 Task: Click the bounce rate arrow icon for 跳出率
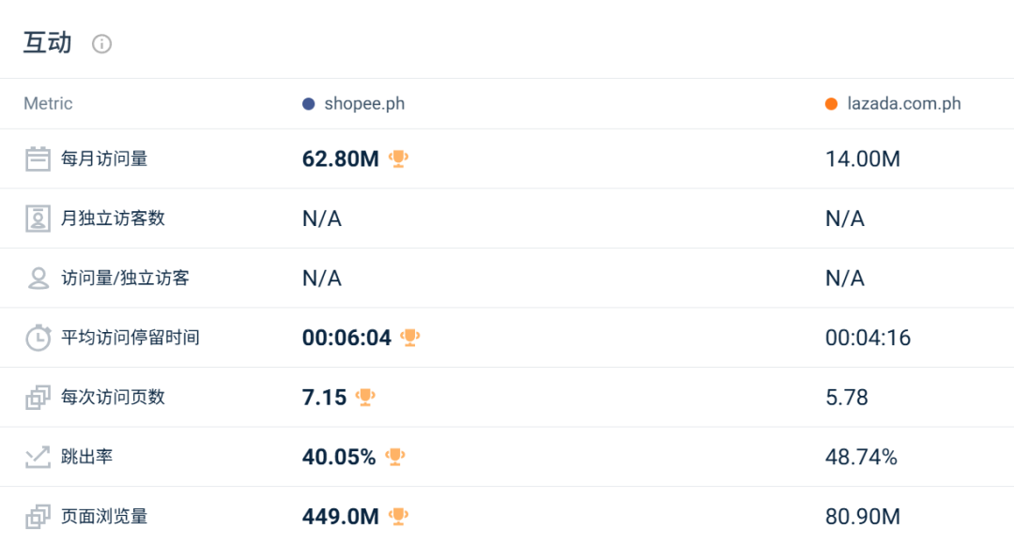38,457
